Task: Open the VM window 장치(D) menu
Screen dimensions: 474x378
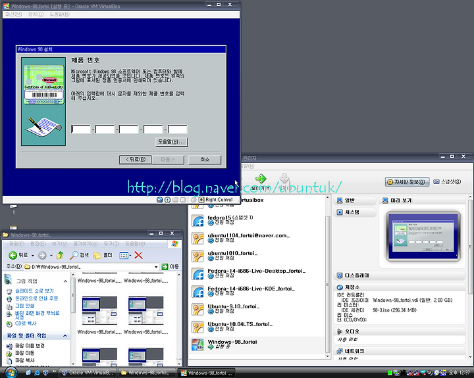Action: pos(36,14)
